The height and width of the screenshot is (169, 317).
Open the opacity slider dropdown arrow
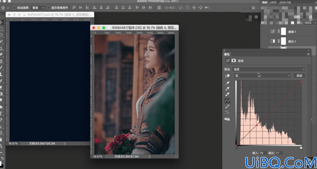pyautogui.click(x=315, y=23)
